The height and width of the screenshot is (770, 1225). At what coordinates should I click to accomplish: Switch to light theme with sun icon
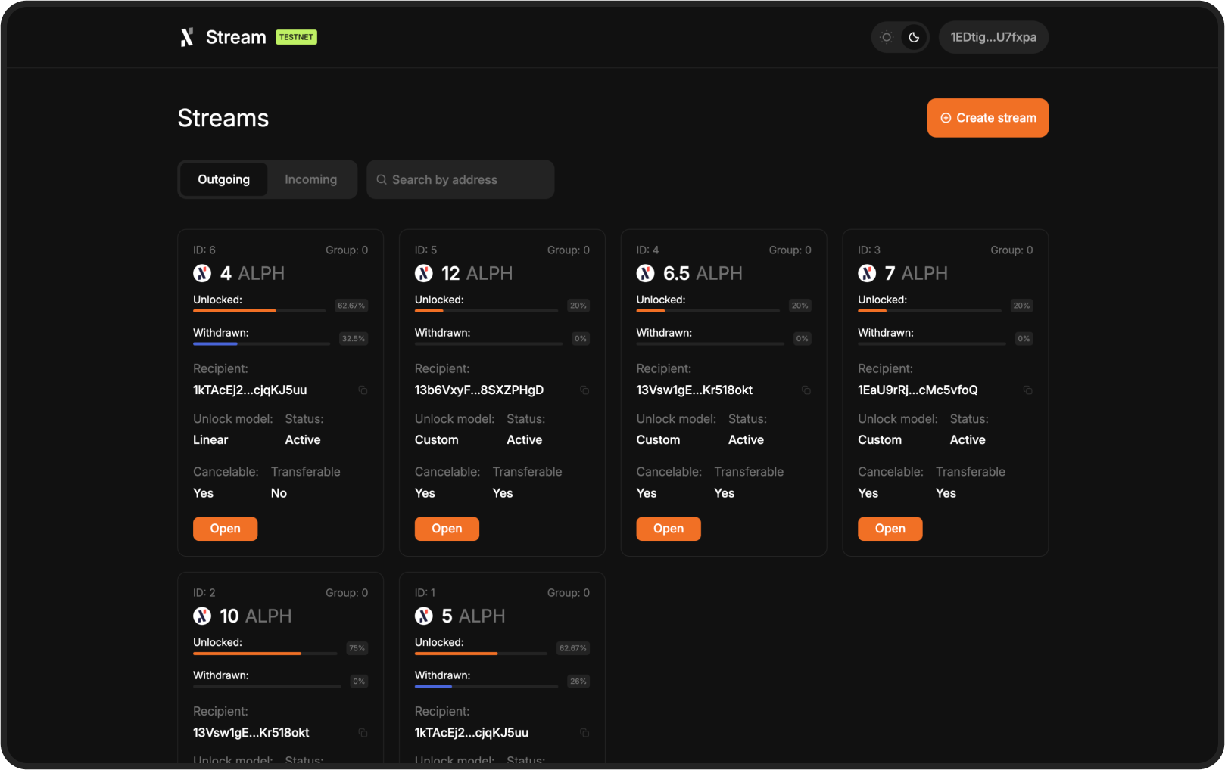[887, 37]
